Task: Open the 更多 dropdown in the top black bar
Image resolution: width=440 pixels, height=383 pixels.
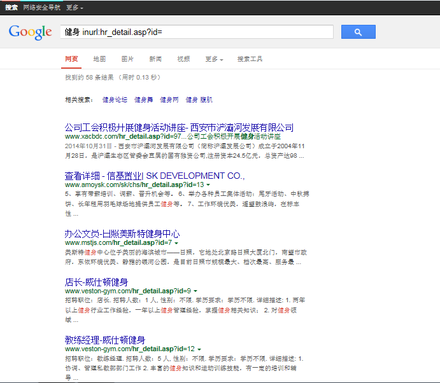Action: pyautogui.click(x=75, y=8)
